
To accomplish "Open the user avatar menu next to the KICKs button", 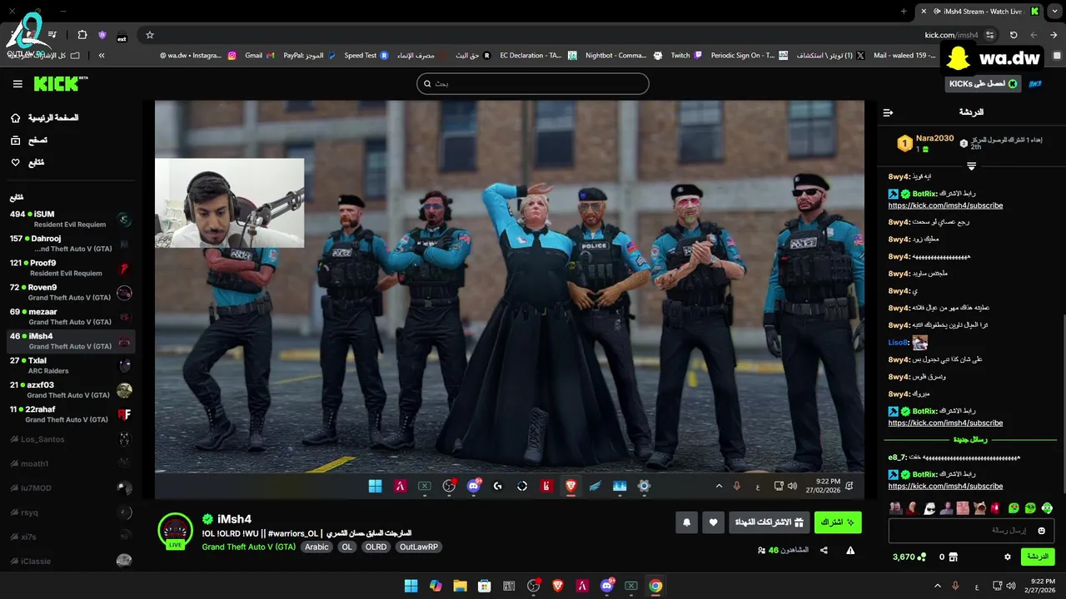I will click(1035, 84).
